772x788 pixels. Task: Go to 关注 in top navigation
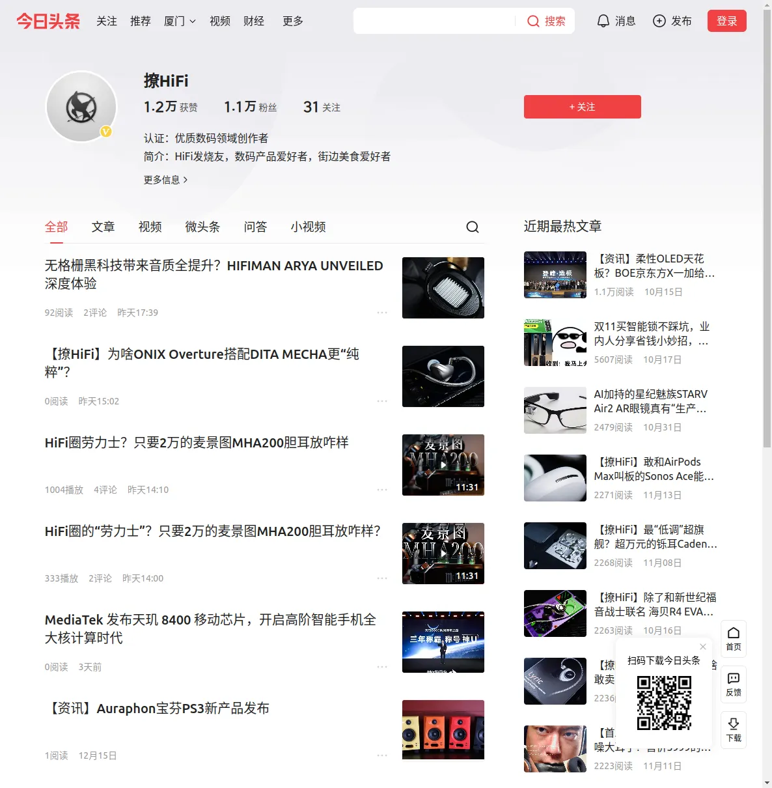[x=107, y=21]
